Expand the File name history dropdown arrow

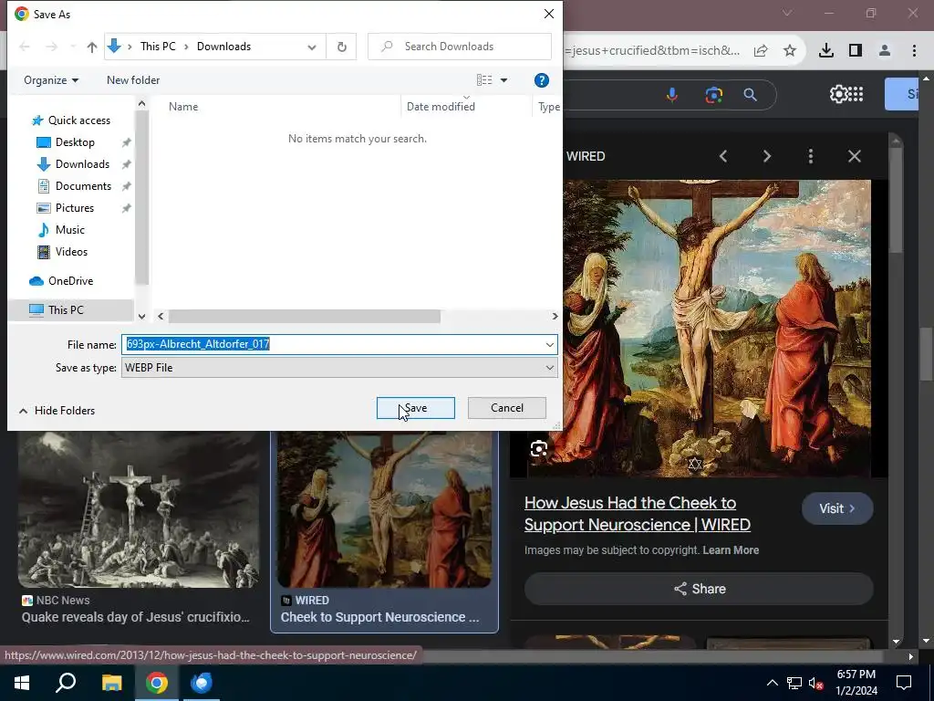point(549,344)
